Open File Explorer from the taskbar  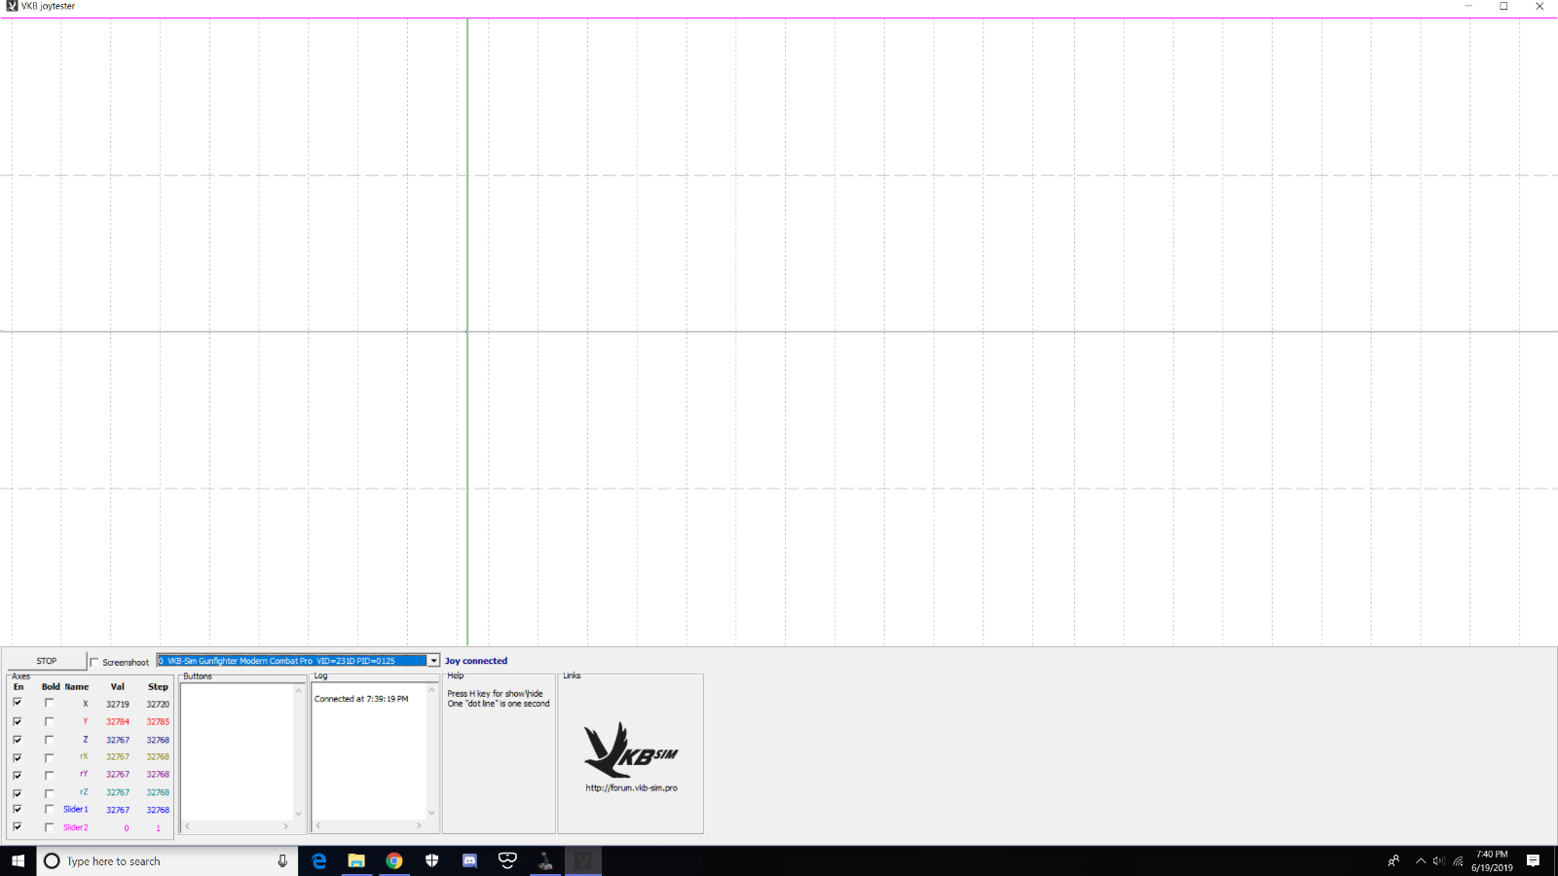click(356, 860)
